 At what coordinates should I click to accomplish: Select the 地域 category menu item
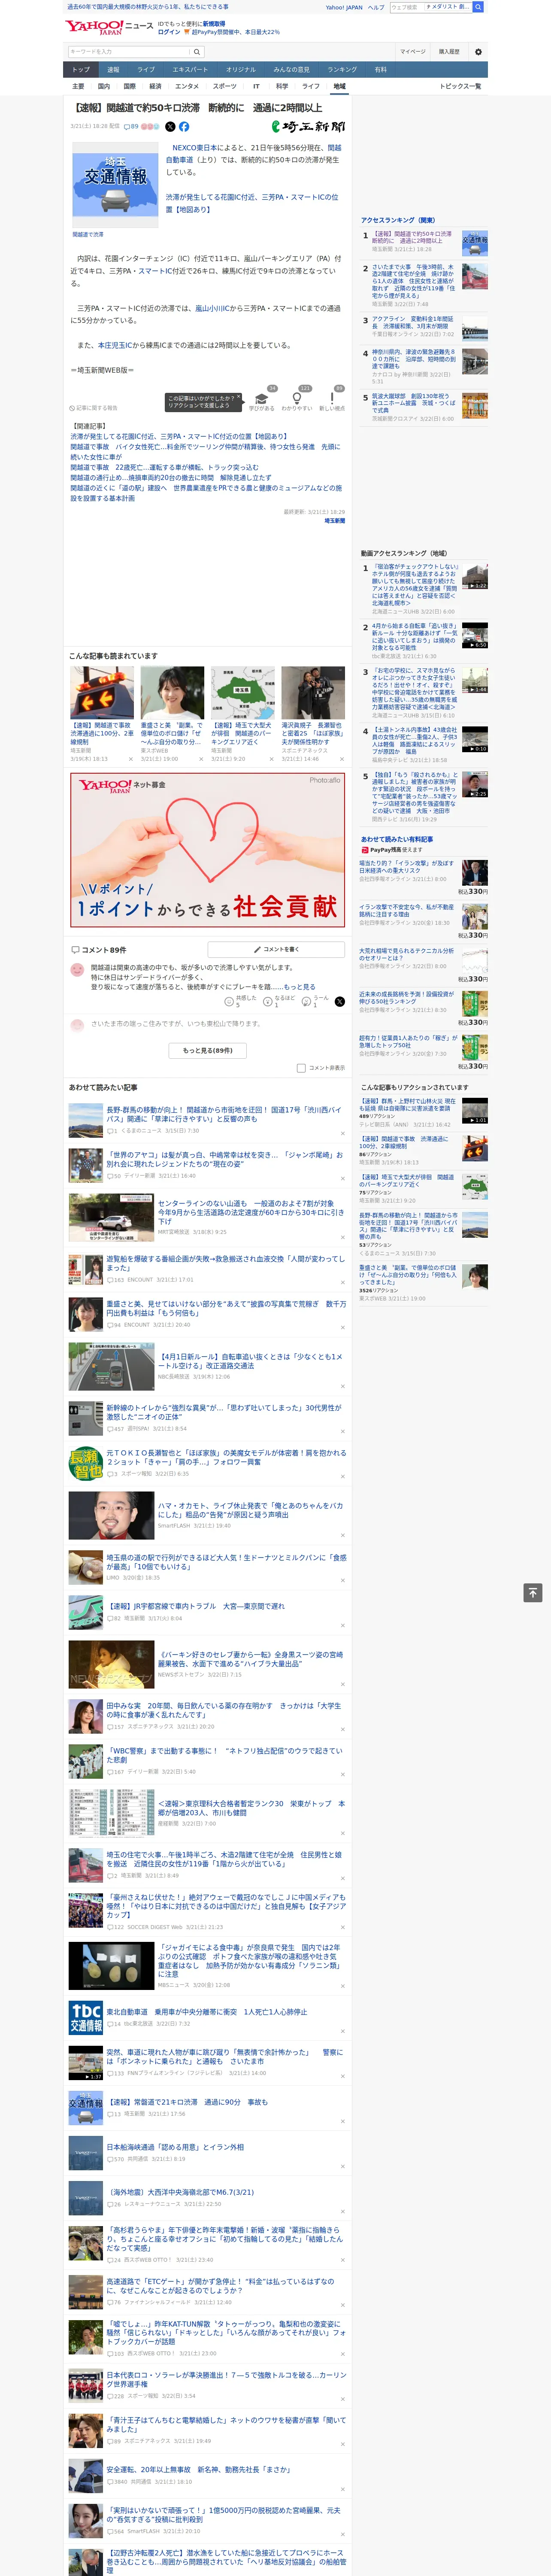340,86
